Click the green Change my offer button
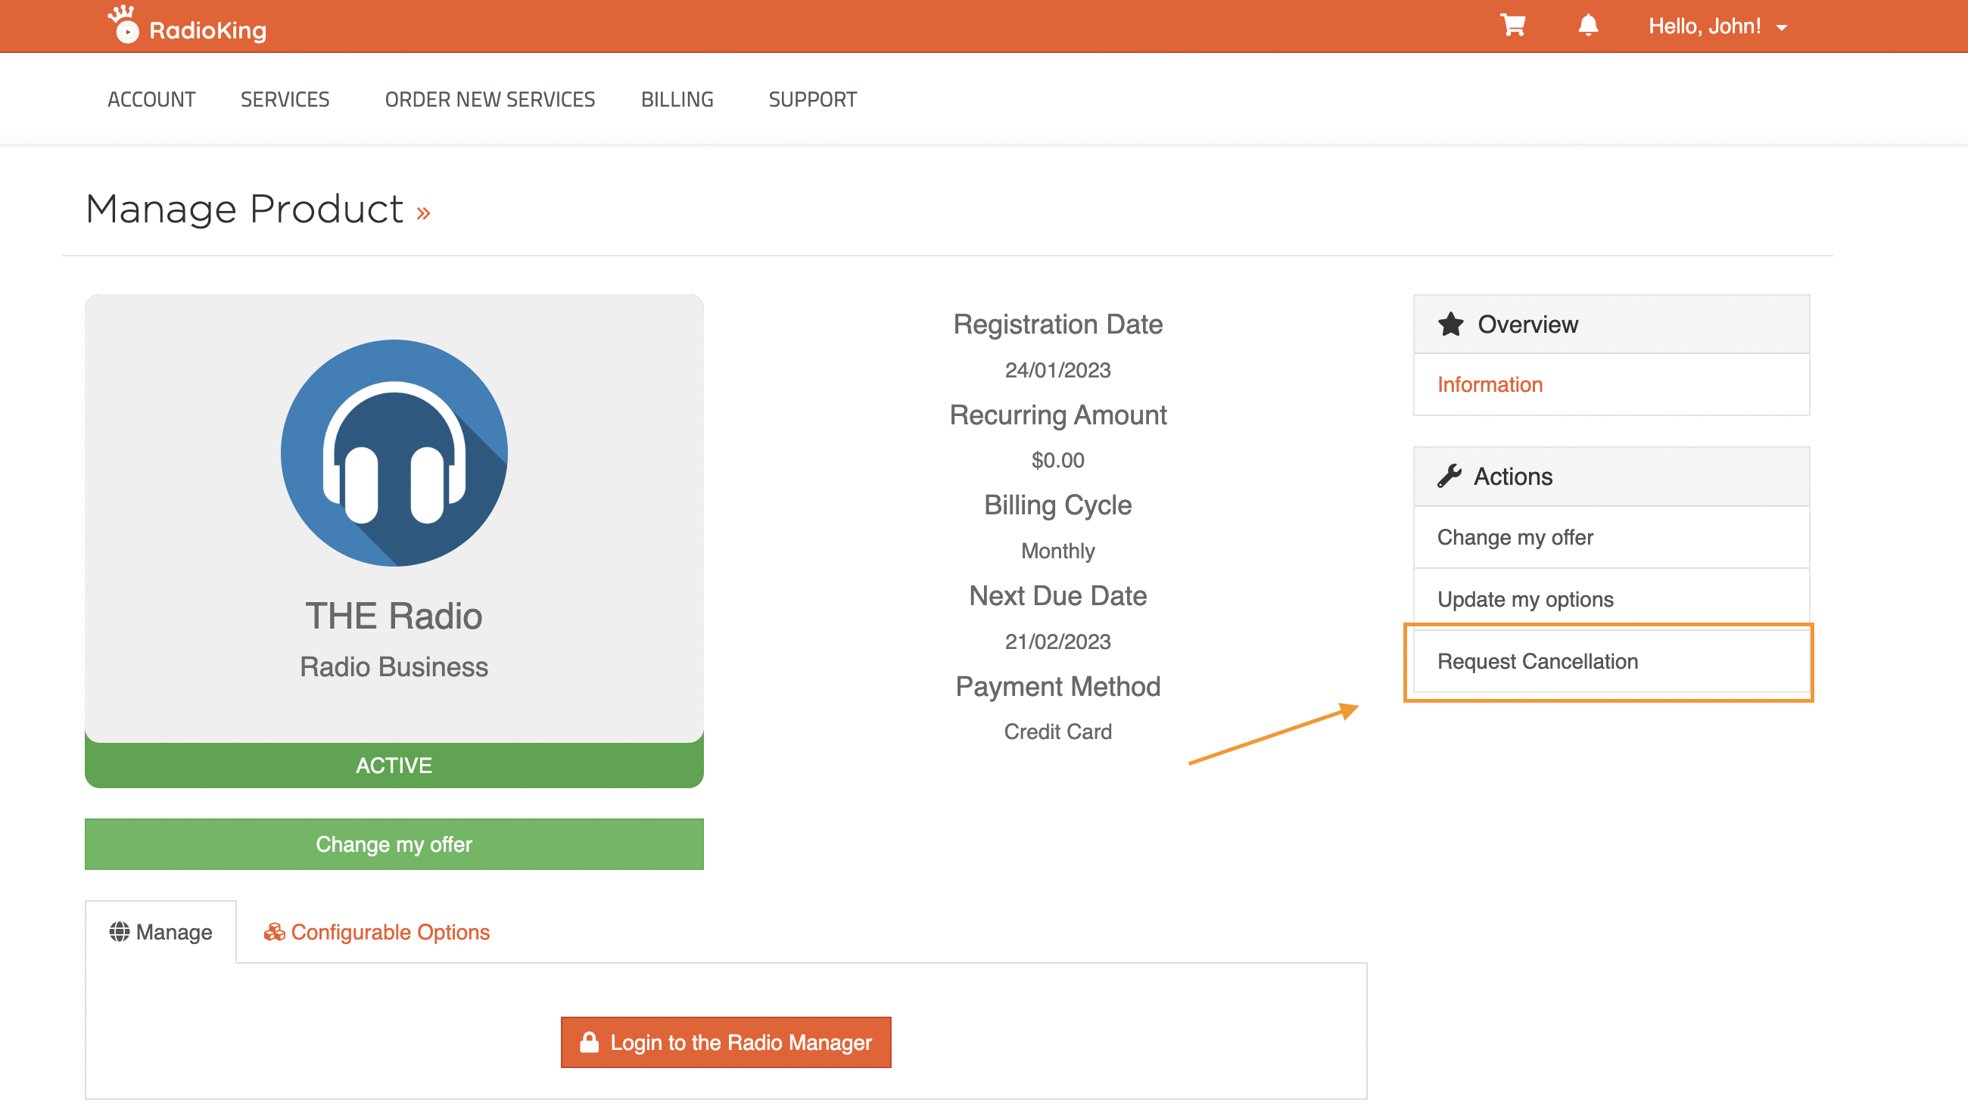The width and height of the screenshot is (1968, 1118). pyautogui.click(x=394, y=844)
